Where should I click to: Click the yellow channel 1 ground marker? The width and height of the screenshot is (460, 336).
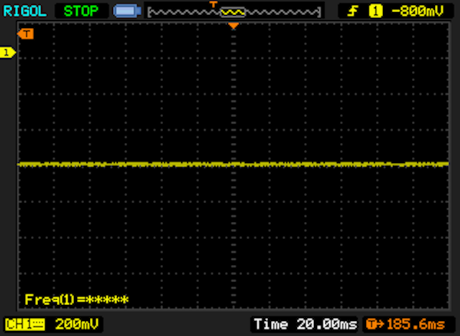click(x=8, y=52)
